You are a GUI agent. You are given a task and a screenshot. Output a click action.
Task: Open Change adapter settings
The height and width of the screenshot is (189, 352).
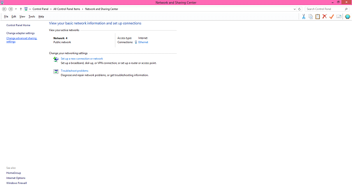click(21, 33)
